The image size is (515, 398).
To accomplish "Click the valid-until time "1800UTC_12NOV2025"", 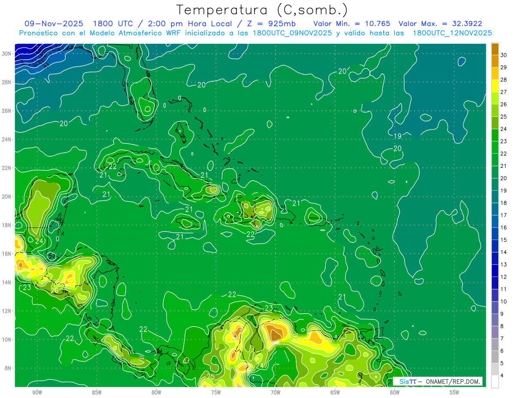I will 452,33.
